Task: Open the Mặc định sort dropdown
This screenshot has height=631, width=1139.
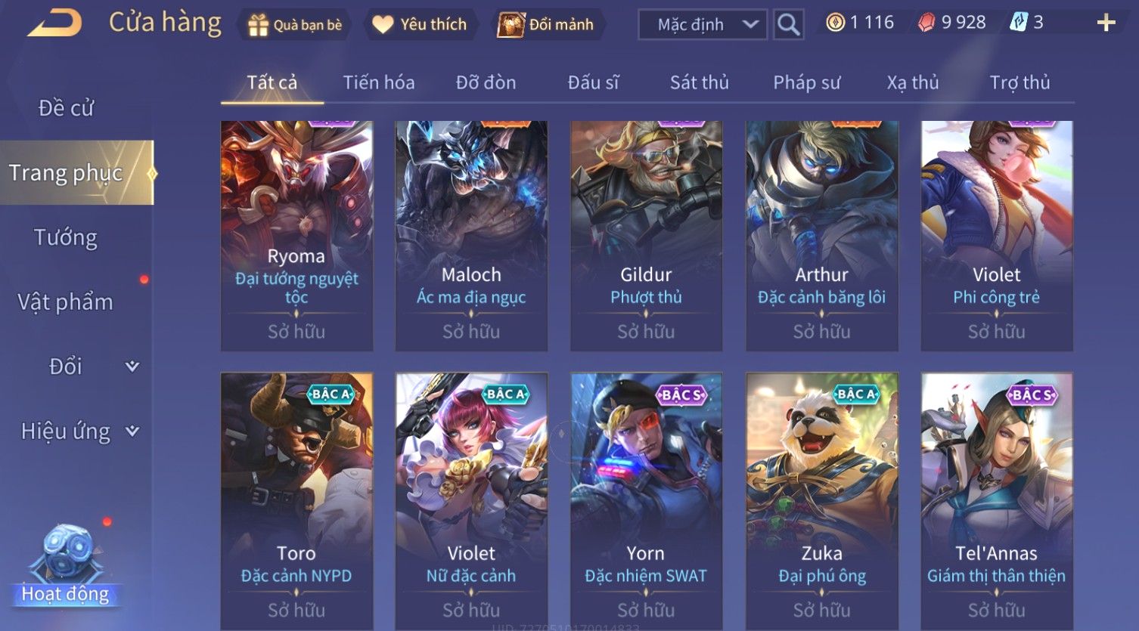Action: 703,25
